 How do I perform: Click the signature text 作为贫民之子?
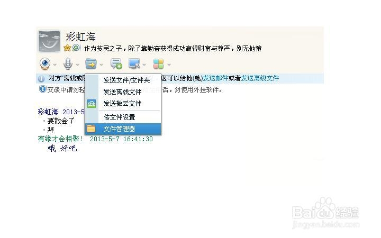pos(103,49)
